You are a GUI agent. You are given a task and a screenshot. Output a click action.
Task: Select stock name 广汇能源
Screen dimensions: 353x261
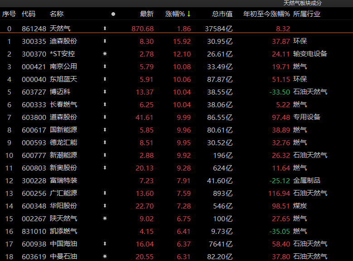pos(63,193)
